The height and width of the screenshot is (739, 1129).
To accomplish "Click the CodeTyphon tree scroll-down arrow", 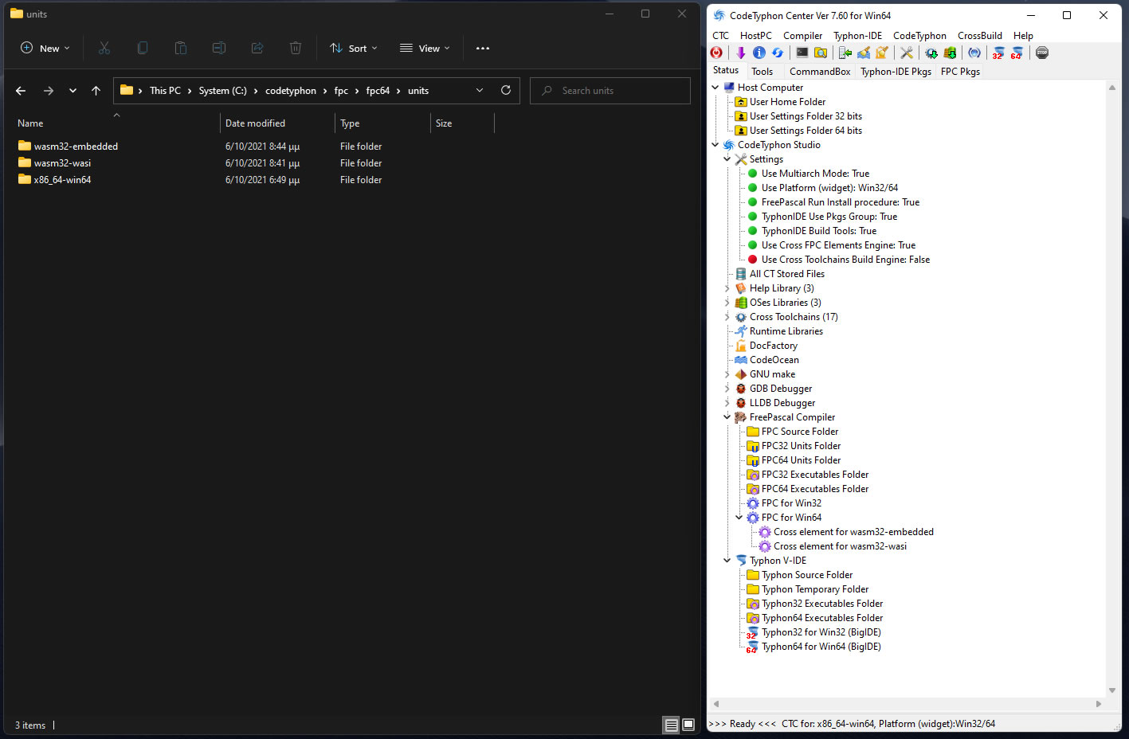I will point(1112,690).
